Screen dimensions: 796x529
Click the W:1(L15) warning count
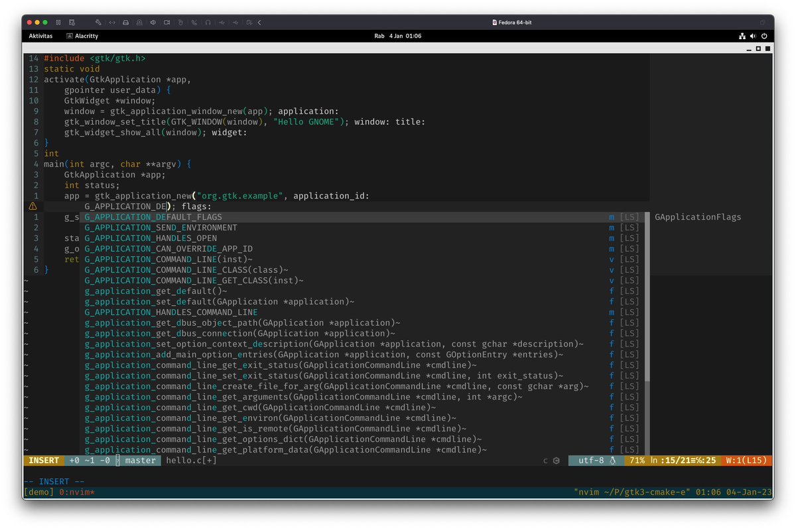pos(746,460)
